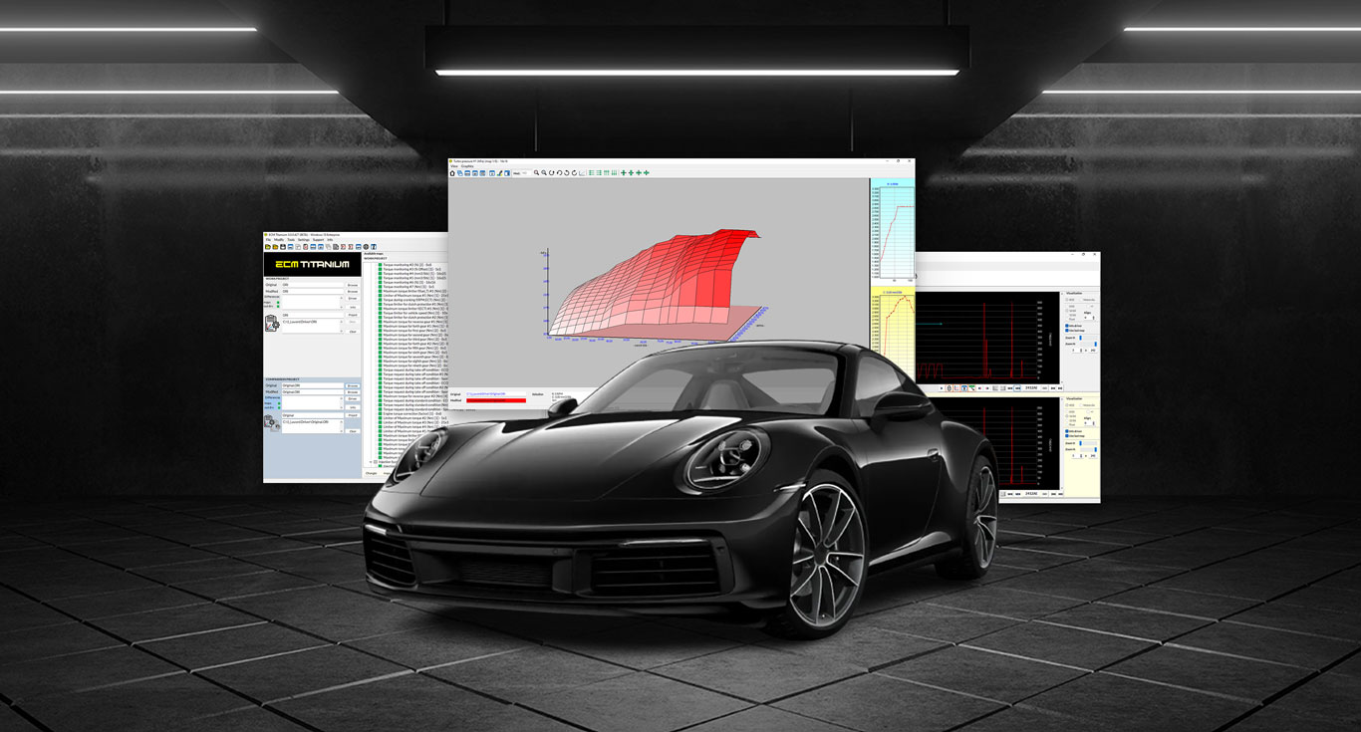Click the first green plus icon in graph toolbar
The width and height of the screenshot is (1361, 732).
pos(624,173)
